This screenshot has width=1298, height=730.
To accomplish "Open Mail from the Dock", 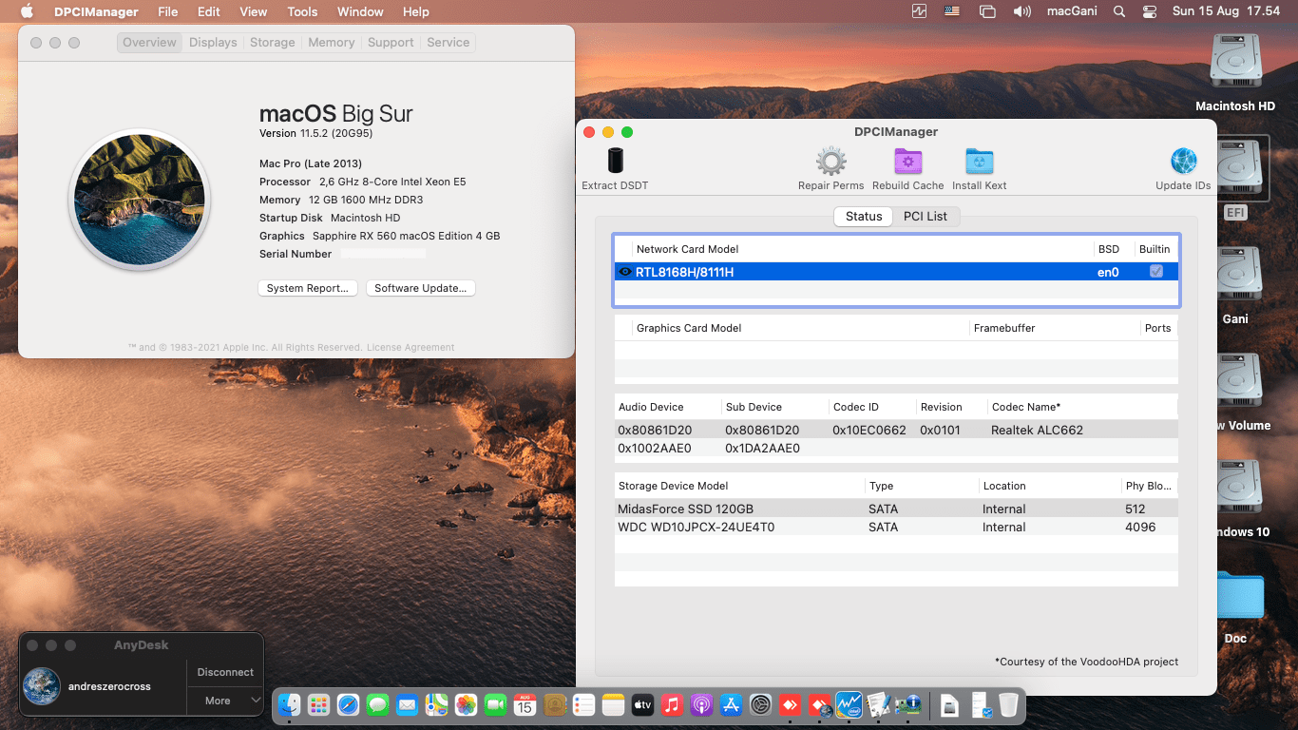I will tap(407, 704).
